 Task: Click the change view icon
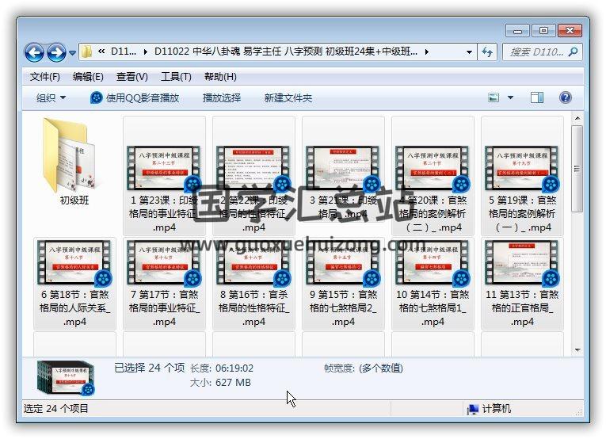(494, 97)
